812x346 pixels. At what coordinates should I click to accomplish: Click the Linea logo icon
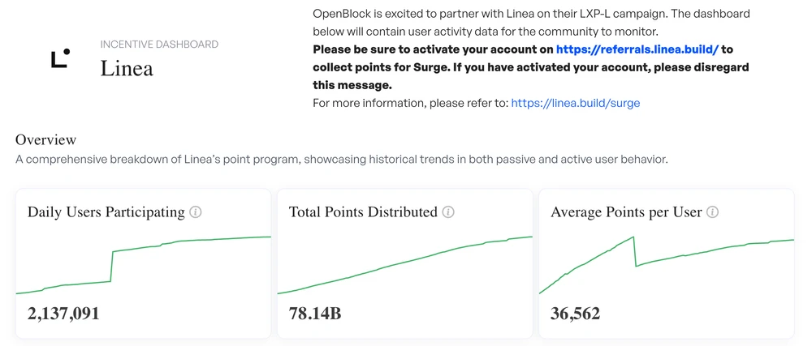[x=60, y=58]
